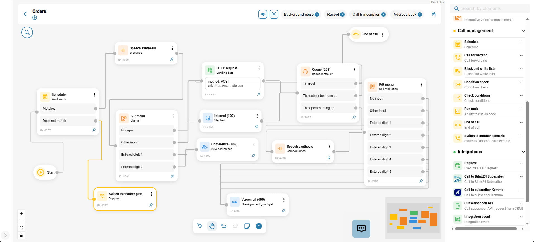534x242 pixels.
Task: Select the pointer selection tool
Action: point(200,226)
